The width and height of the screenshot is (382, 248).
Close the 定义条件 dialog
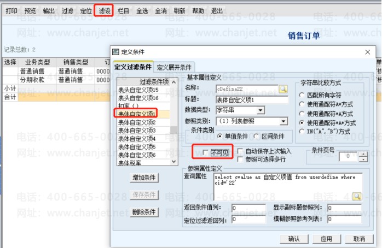[368, 52]
